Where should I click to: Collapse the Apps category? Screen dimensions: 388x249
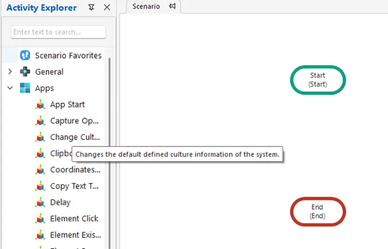(x=10, y=88)
